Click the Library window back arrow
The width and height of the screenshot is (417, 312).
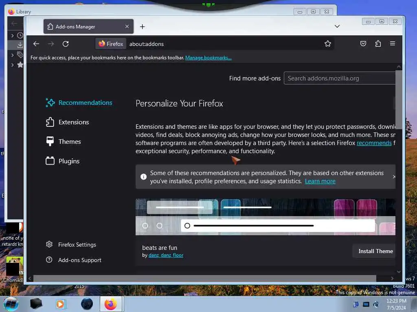(x=14, y=24)
